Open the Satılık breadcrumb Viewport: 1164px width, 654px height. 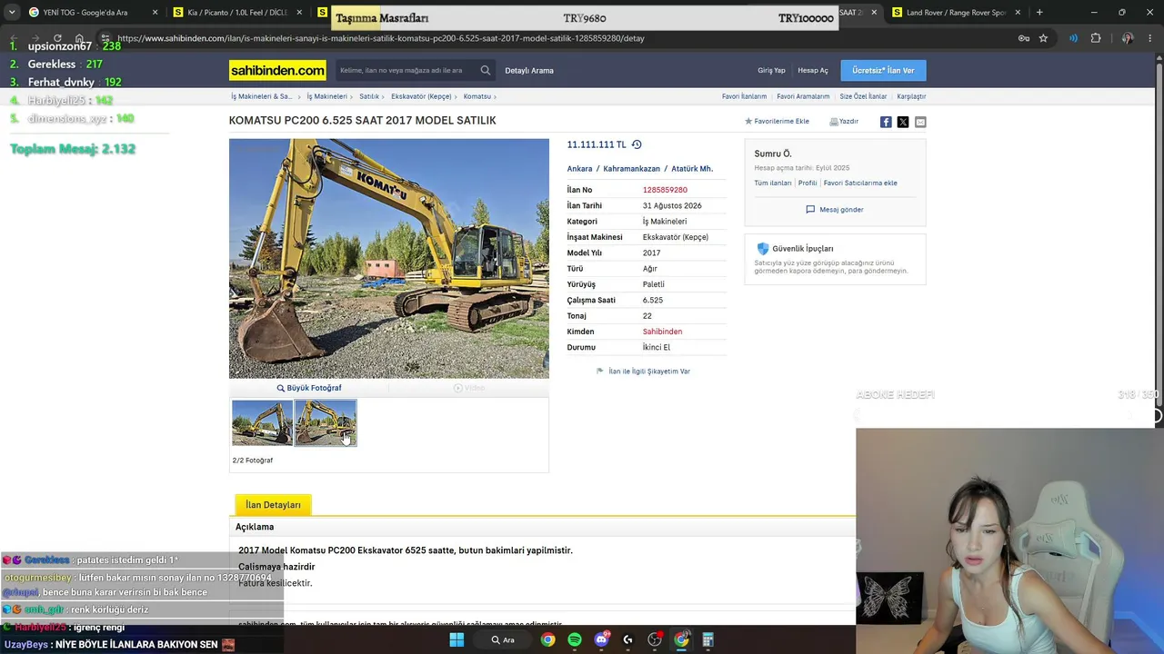(x=369, y=96)
